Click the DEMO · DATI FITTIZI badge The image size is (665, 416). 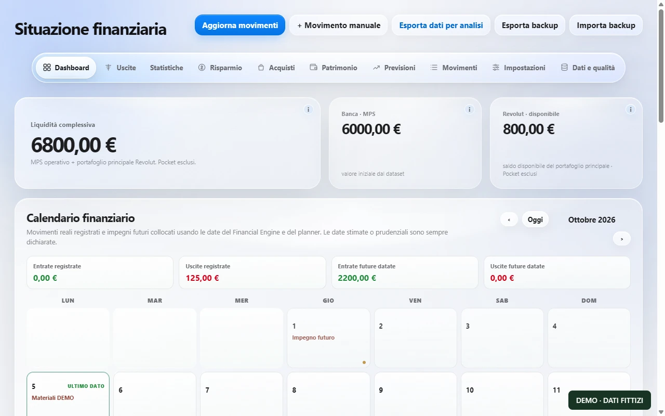pyautogui.click(x=609, y=400)
